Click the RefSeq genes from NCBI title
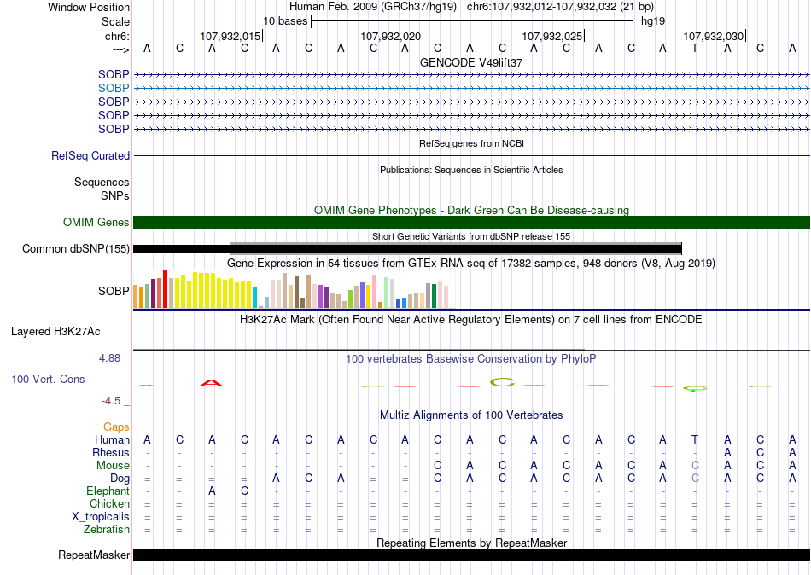811x575 pixels. (471, 143)
